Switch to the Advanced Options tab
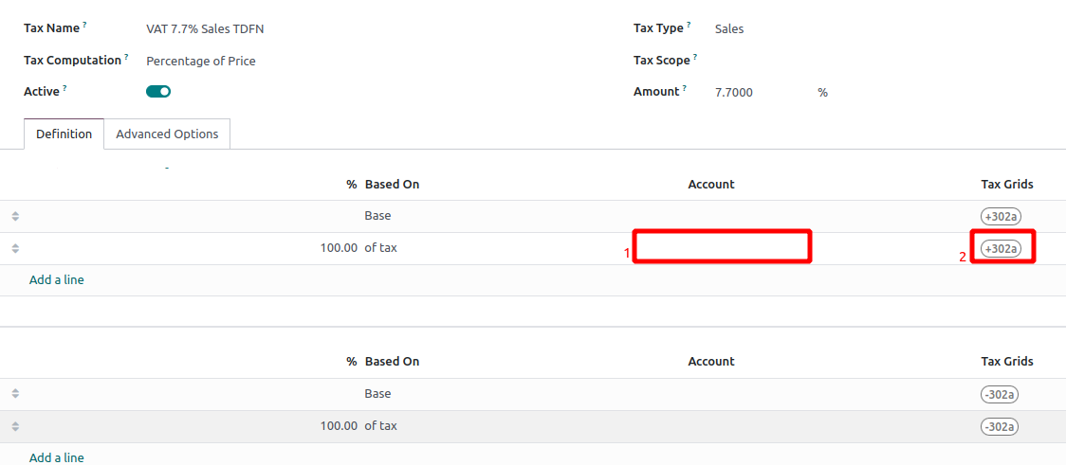 pos(167,134)
